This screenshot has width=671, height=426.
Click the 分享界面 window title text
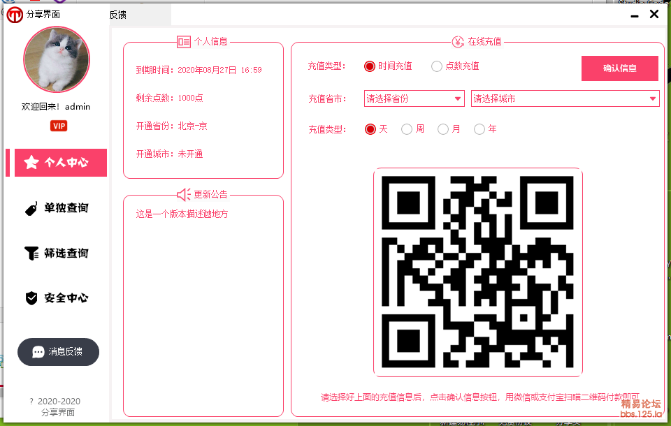click(x=43, y=15)
